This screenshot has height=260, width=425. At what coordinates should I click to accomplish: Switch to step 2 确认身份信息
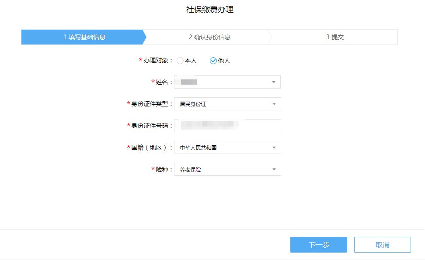[x=209, y=37]
